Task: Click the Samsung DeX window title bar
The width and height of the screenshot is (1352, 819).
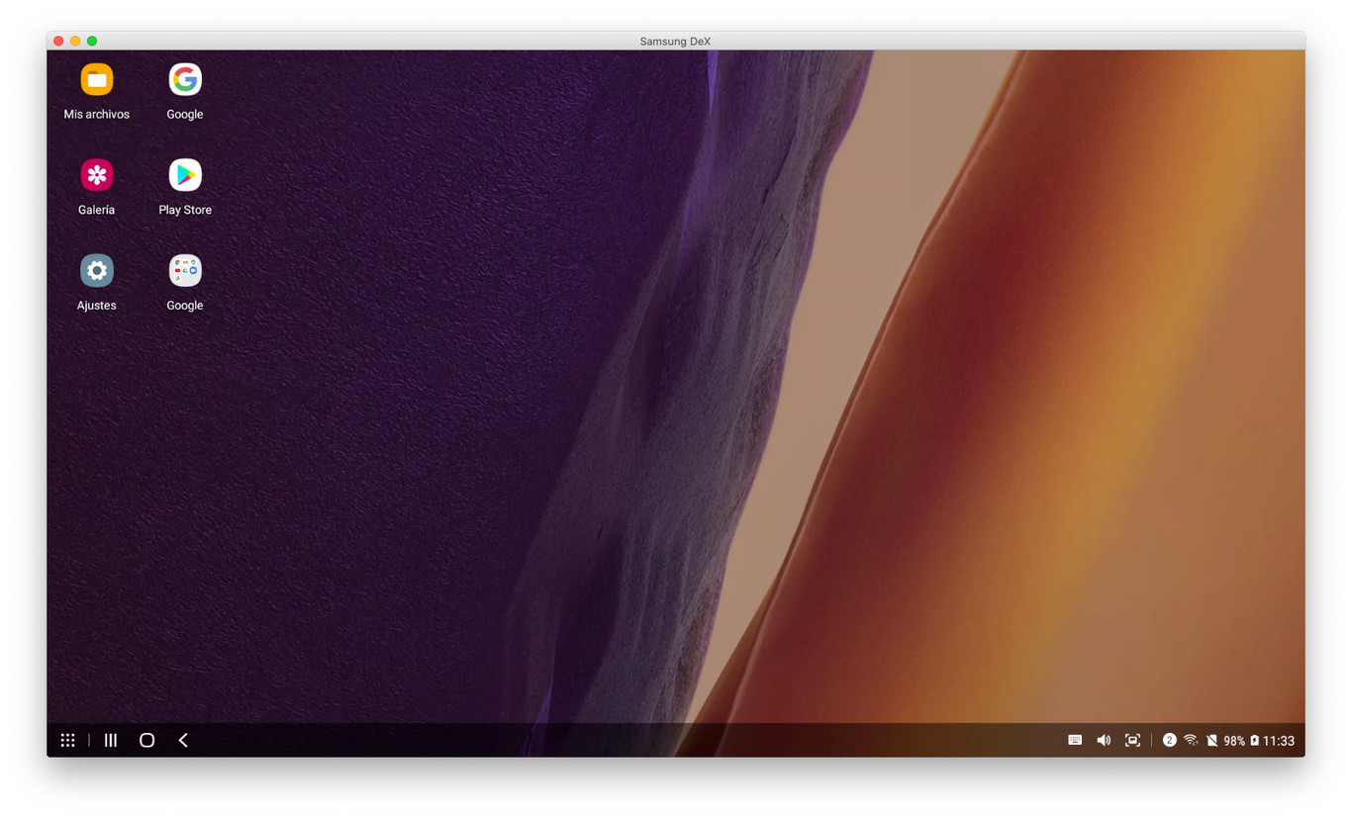Action: (675, 41)
